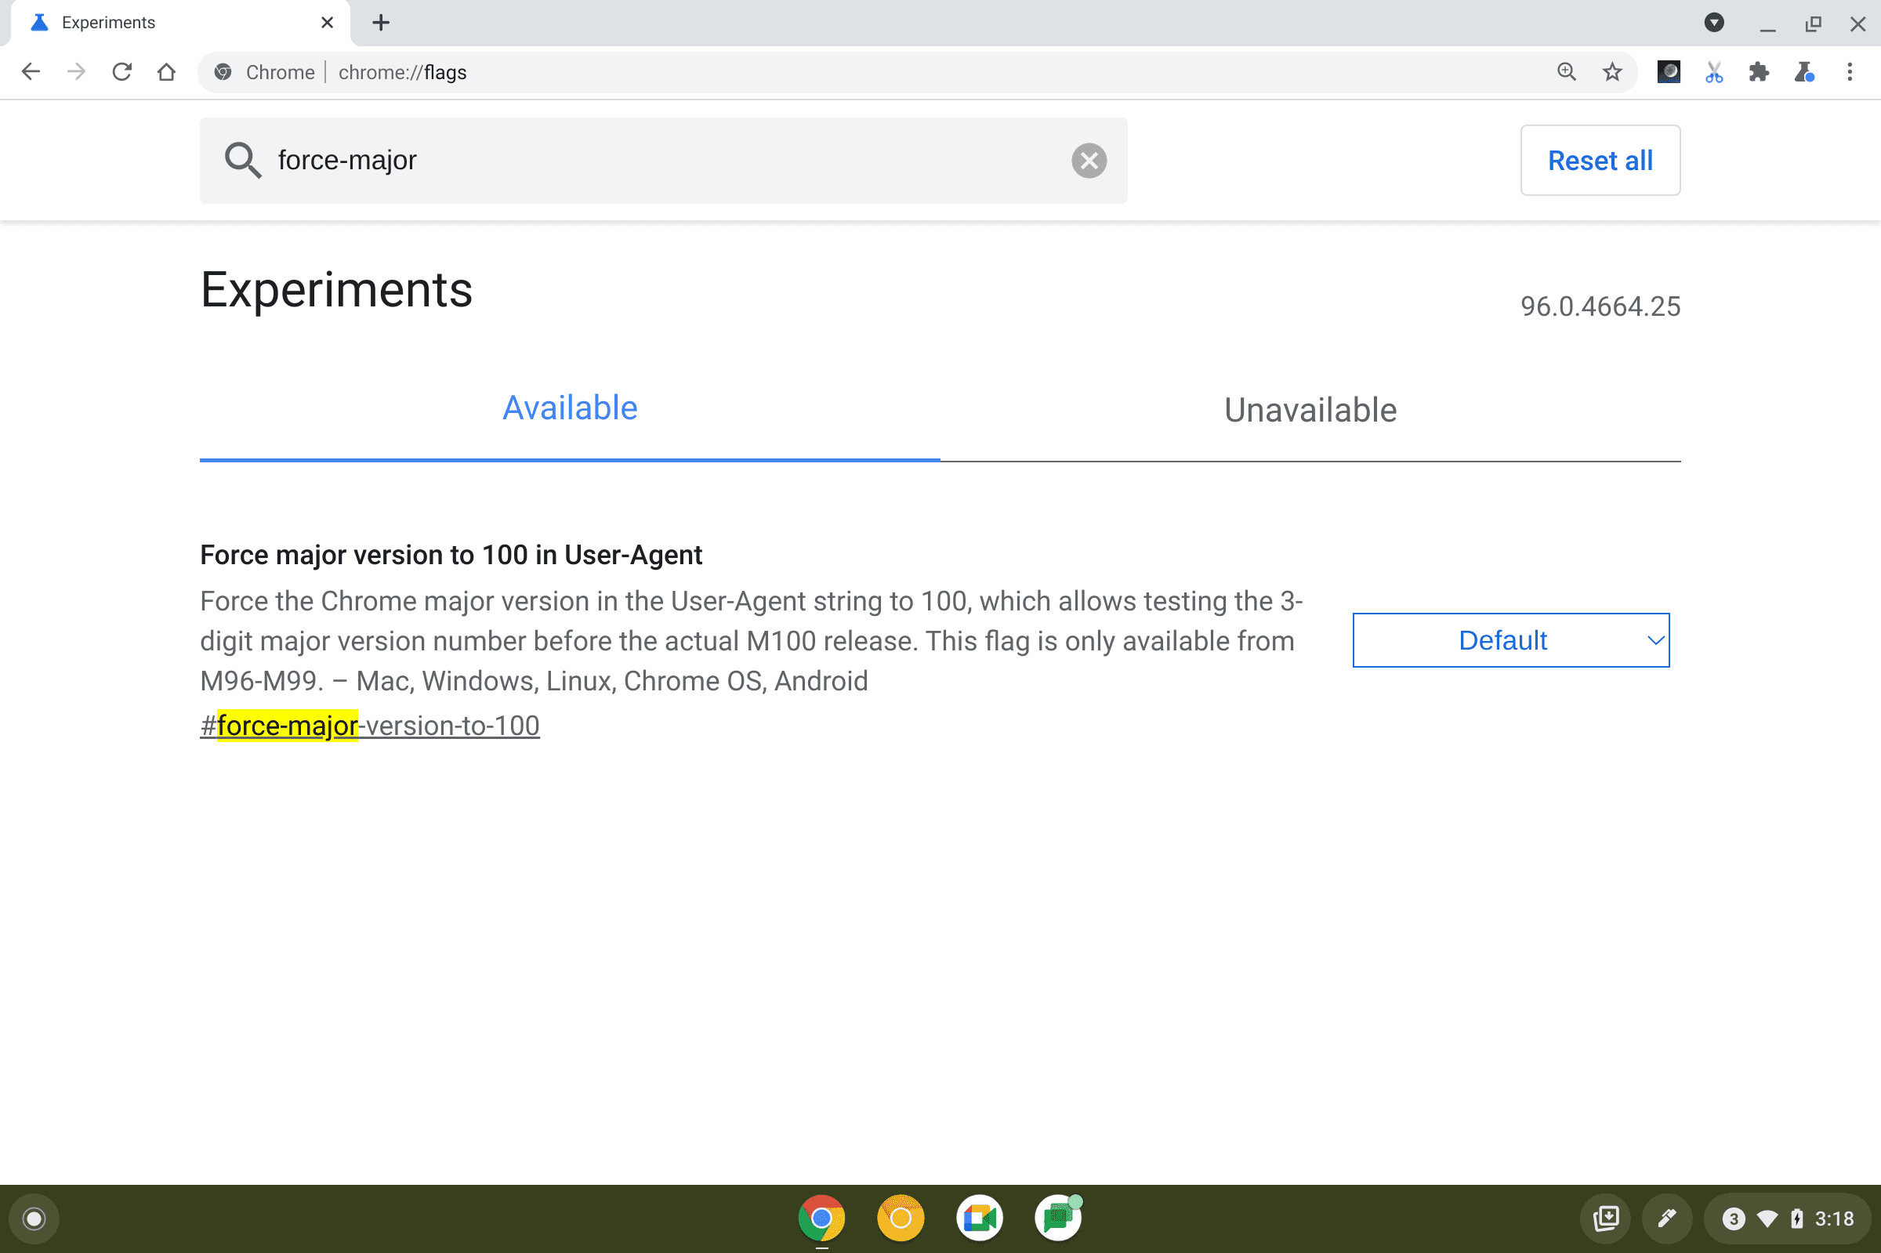Screen dimensions: 1881x1253
Task: Click the browser bookmark star icon
Action: coord(1611,73)
